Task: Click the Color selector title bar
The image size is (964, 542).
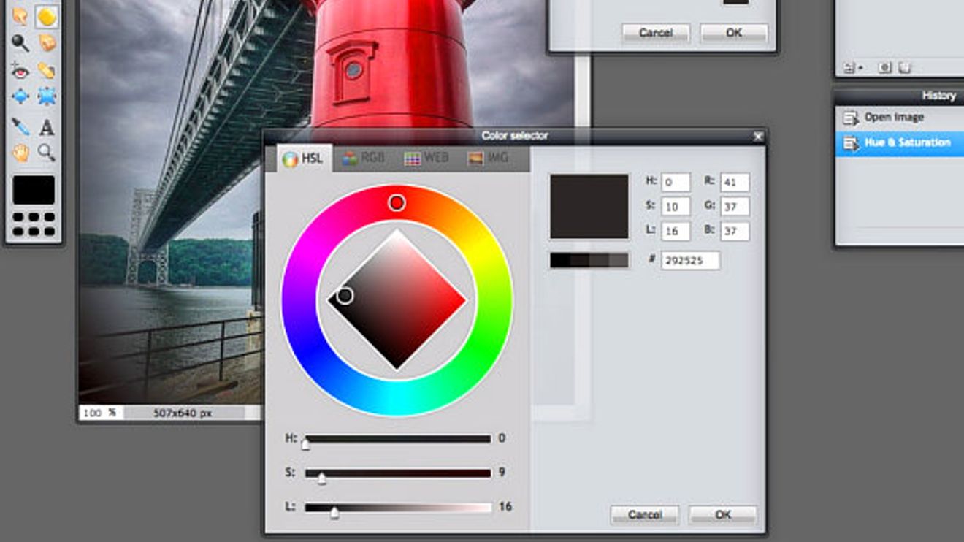Action: (x=514, y=136)
